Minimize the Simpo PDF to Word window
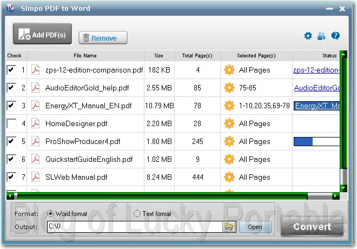 point(329,9)
